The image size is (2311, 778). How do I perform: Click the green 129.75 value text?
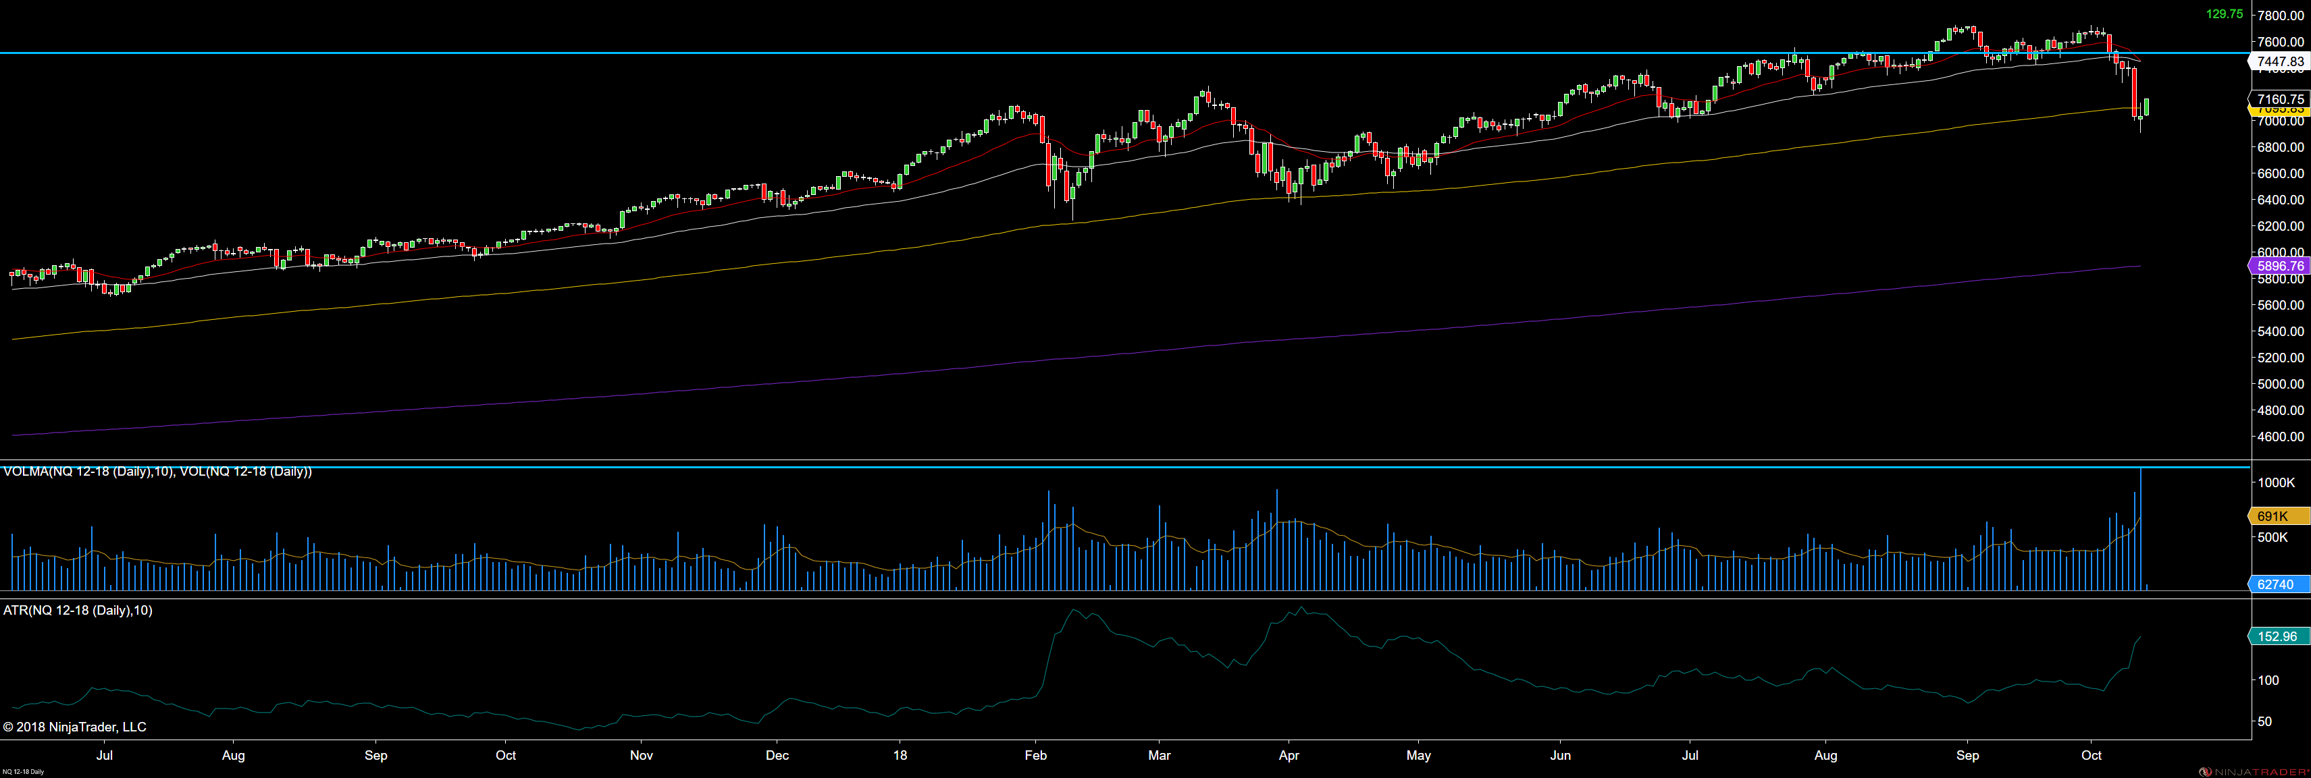coord(2224,14)
